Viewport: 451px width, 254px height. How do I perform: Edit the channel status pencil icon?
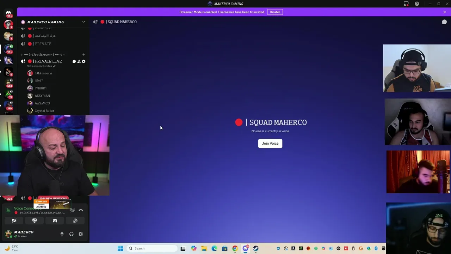(x=54, y=66)
